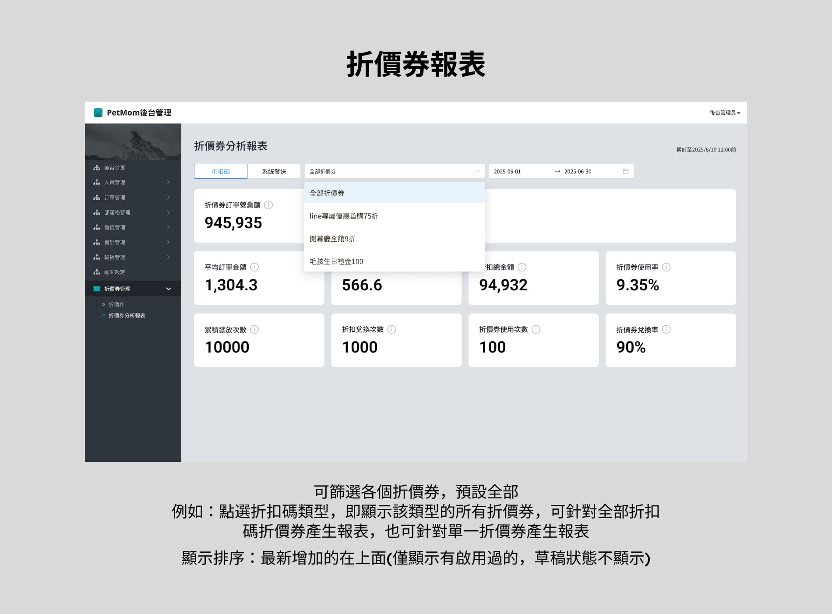This screenshot has height=614, width=832.
Task: Click the 會計管理 sidebar icon
Action: click(x=97, y=242)
